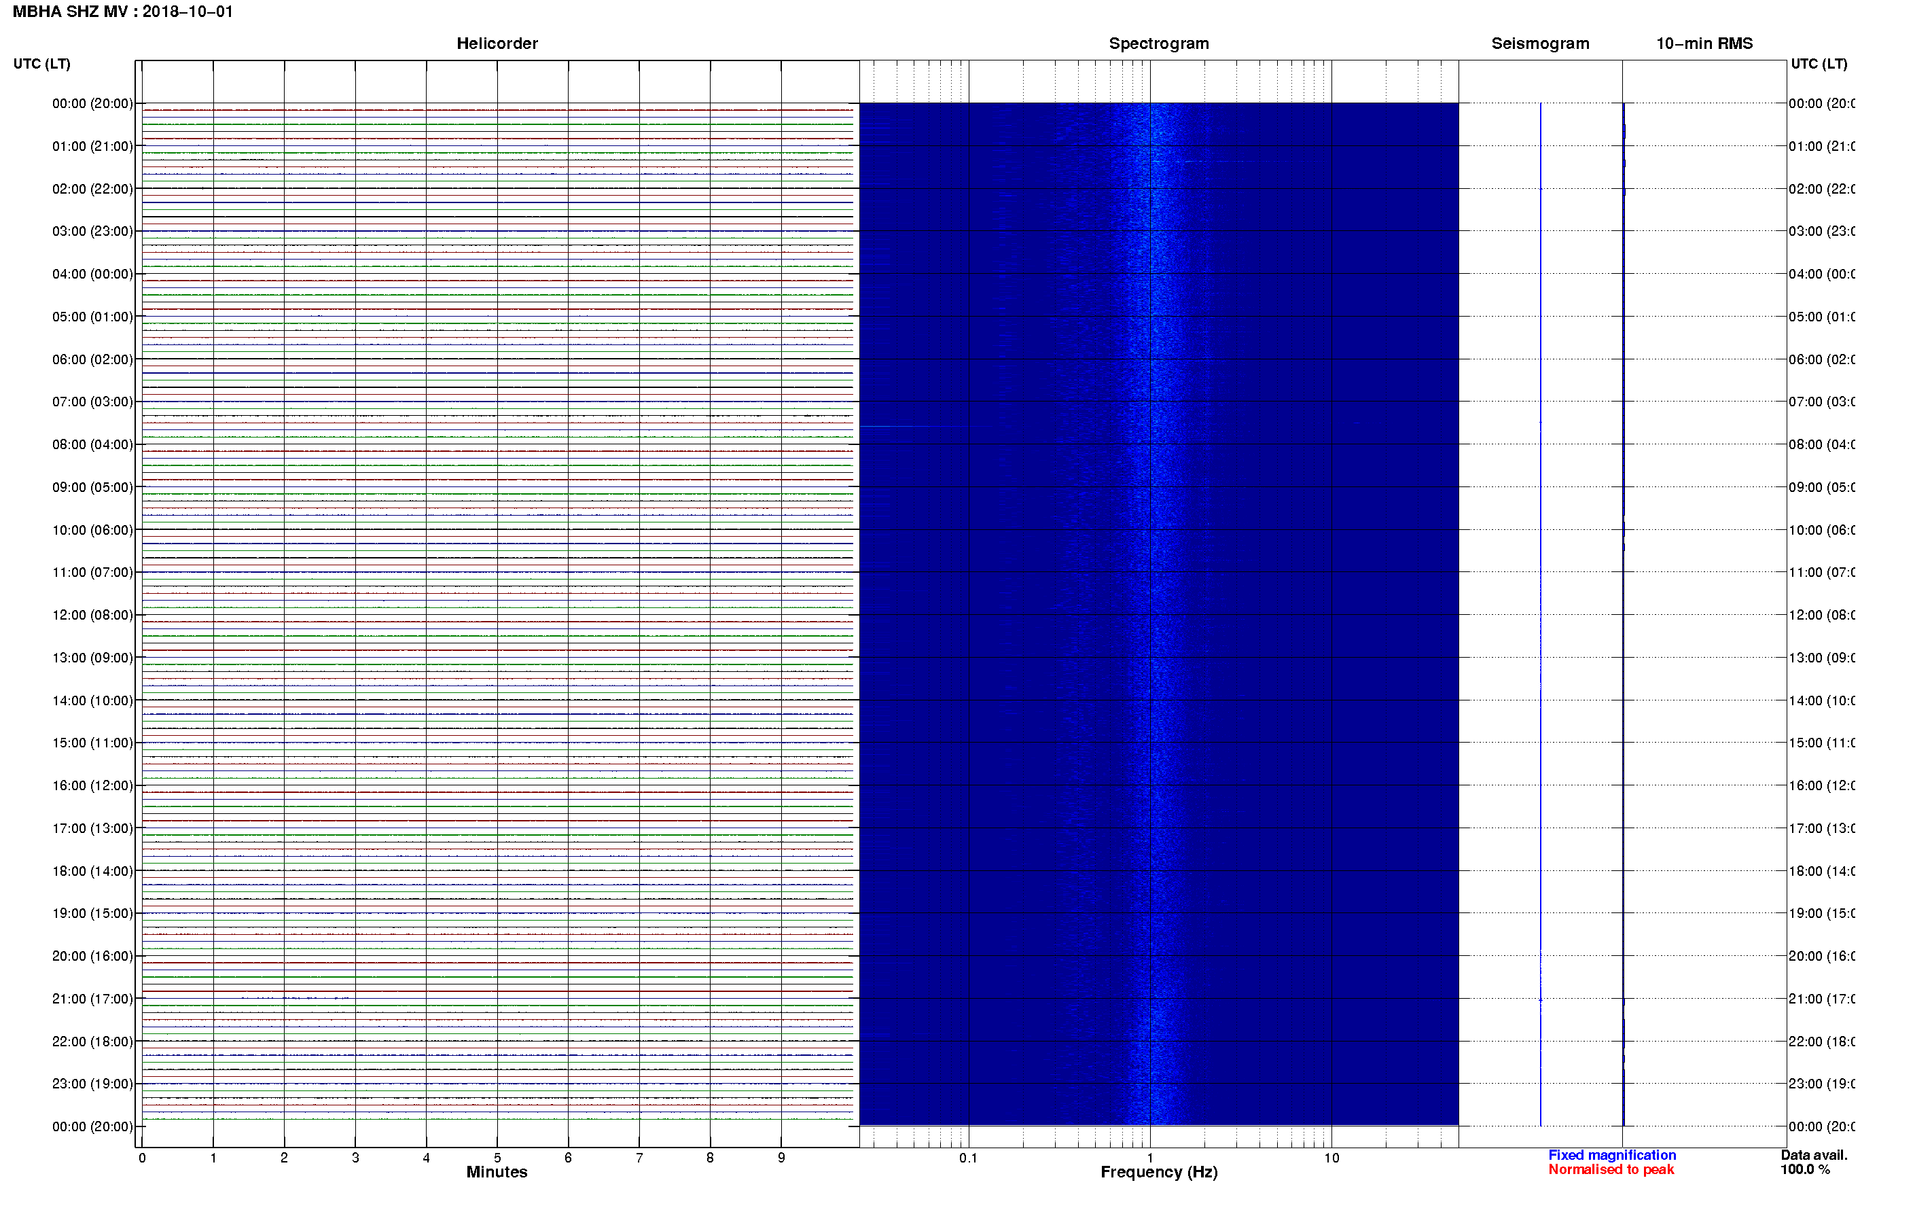
Task: Click the left '04:00 (00:00)' time label
Action: click(x=92, y=274)
